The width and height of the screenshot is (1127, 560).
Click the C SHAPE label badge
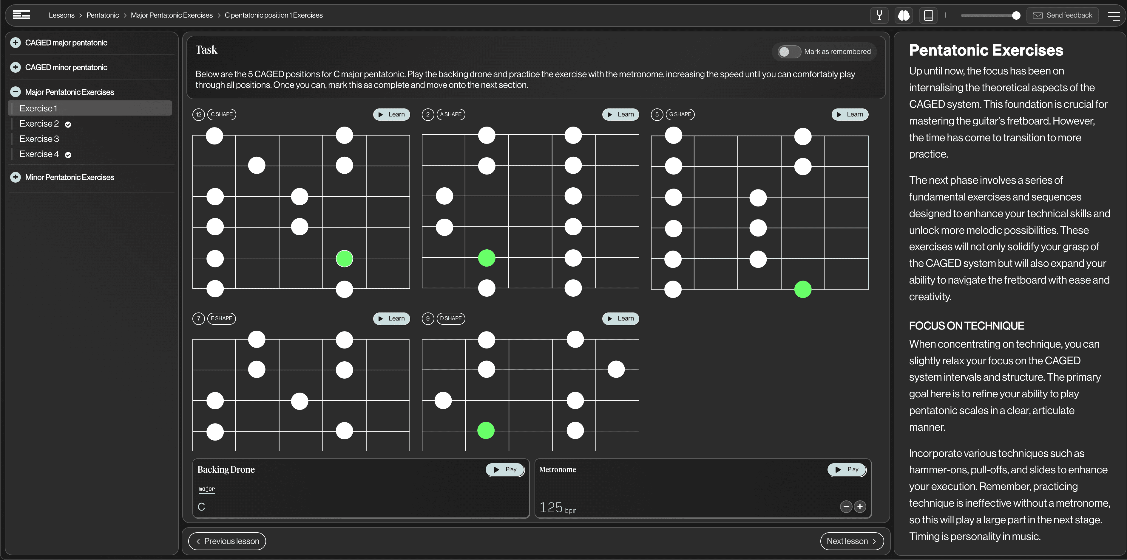pyautogui.click(x=222, y=114)
